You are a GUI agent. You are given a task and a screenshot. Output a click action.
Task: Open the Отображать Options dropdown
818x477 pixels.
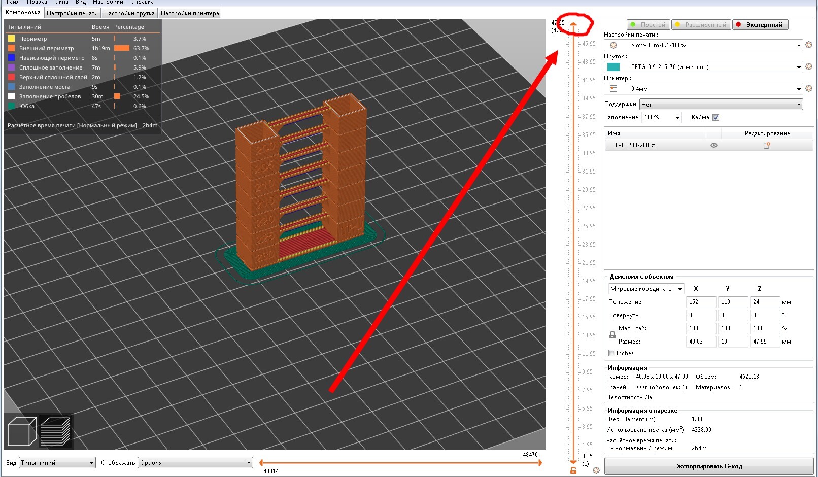[x=195, y=463]
